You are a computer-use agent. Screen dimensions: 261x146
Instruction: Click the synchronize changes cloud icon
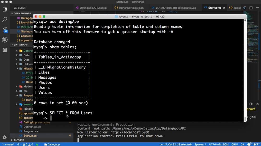[x=19, y=144]
